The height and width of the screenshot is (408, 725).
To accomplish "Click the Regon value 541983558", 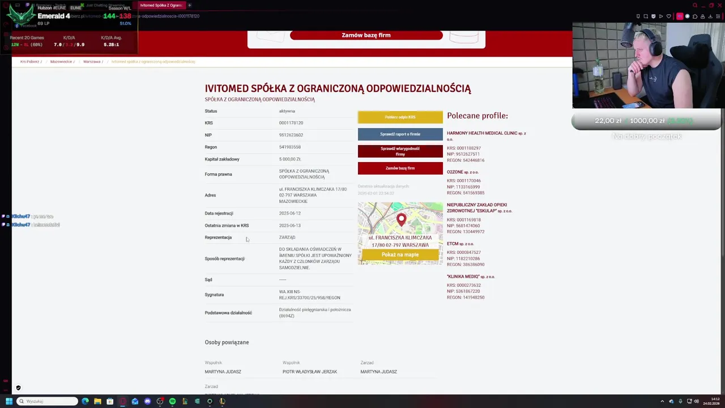I will [x=289, y=147].
